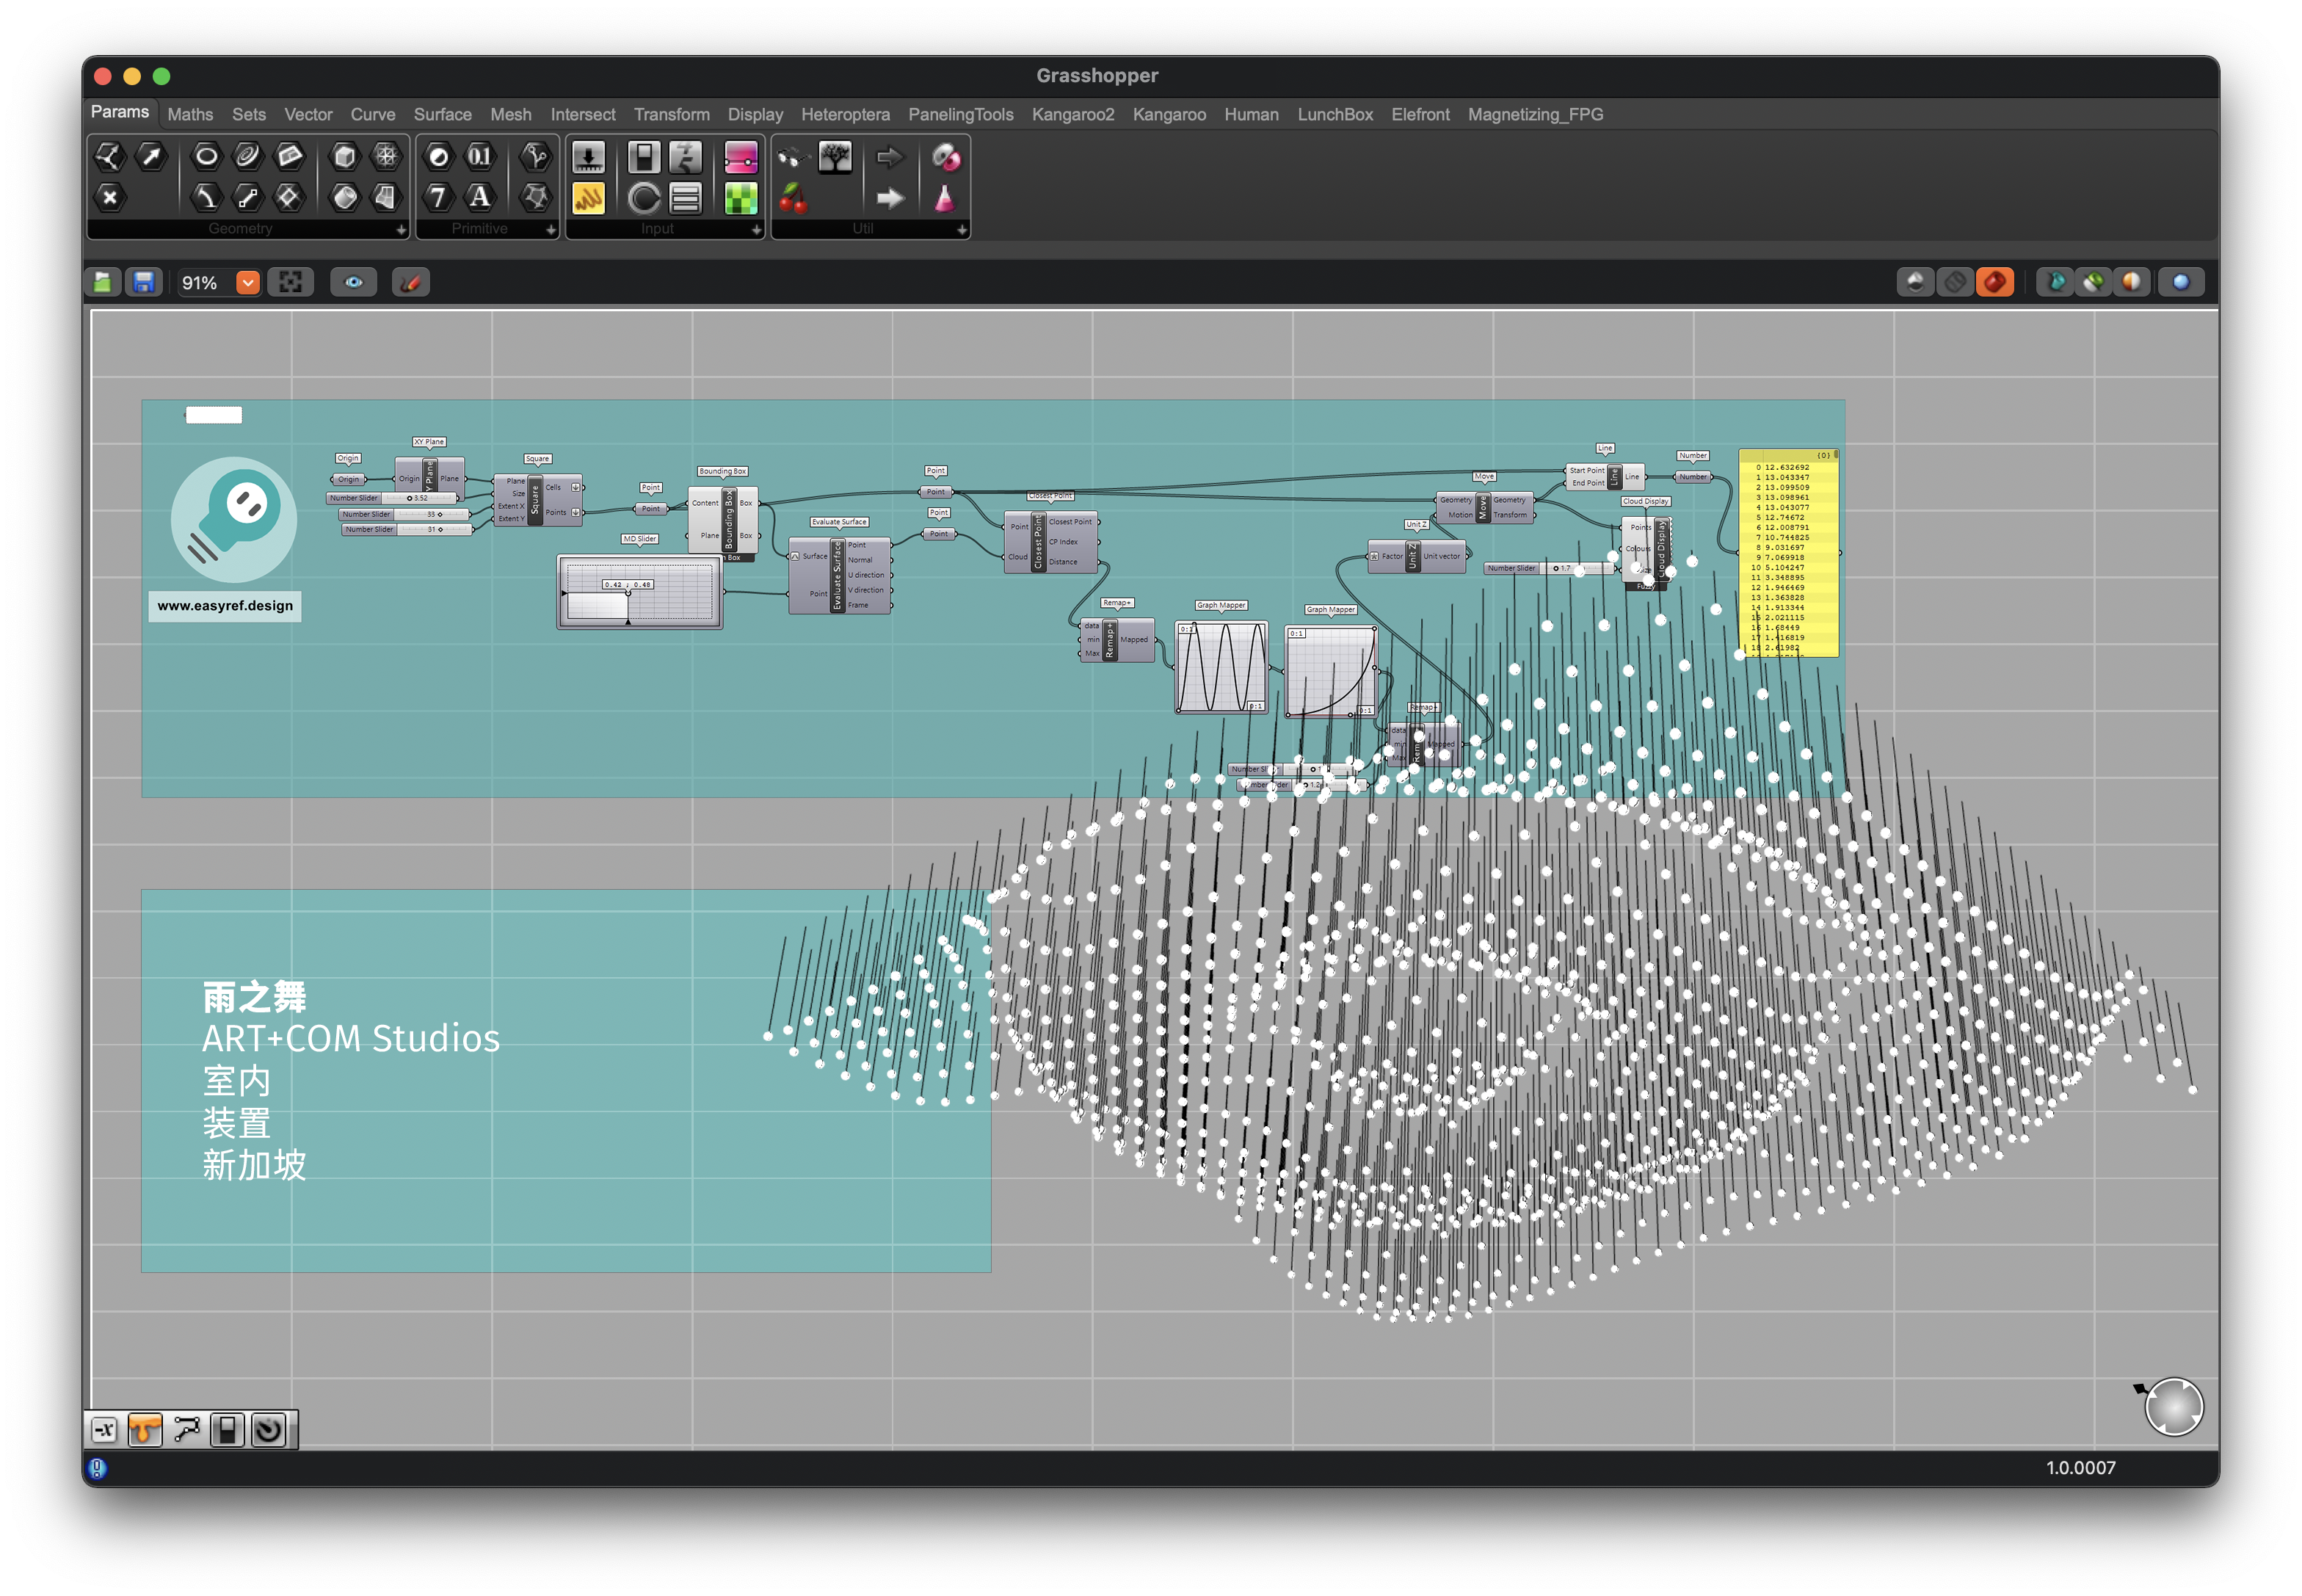Screen dimensions: 2302x1596
Task: Toggle the eye preview visibility button
Action: (x=354, y=283)
